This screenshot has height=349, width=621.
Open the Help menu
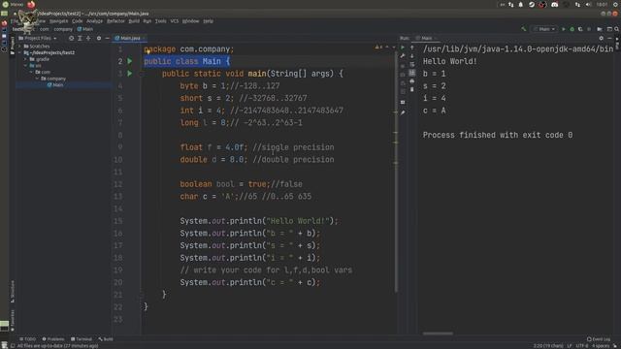[x=209, y=21]
